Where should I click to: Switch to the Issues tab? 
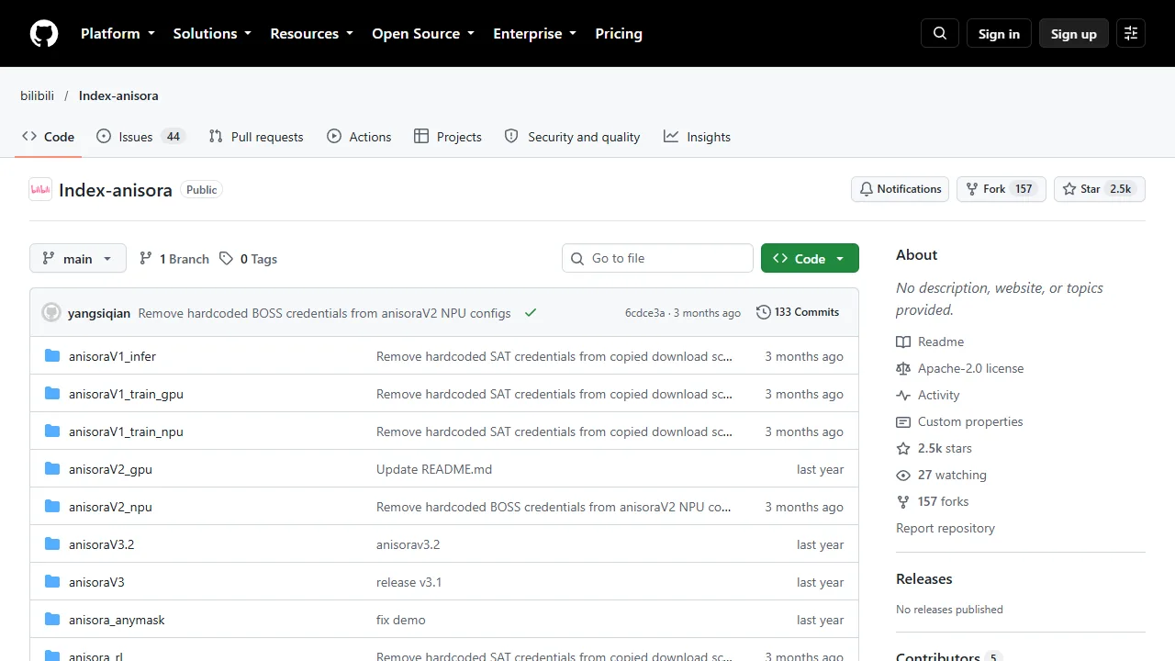(140, 137)
